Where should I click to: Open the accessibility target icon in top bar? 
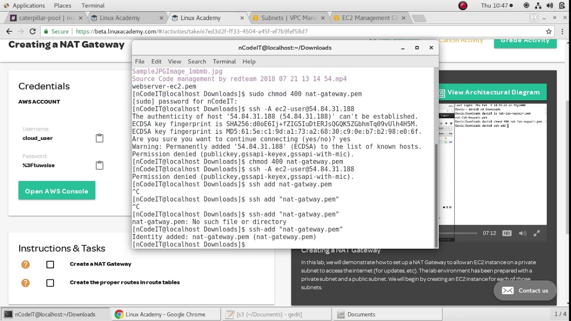526,5
